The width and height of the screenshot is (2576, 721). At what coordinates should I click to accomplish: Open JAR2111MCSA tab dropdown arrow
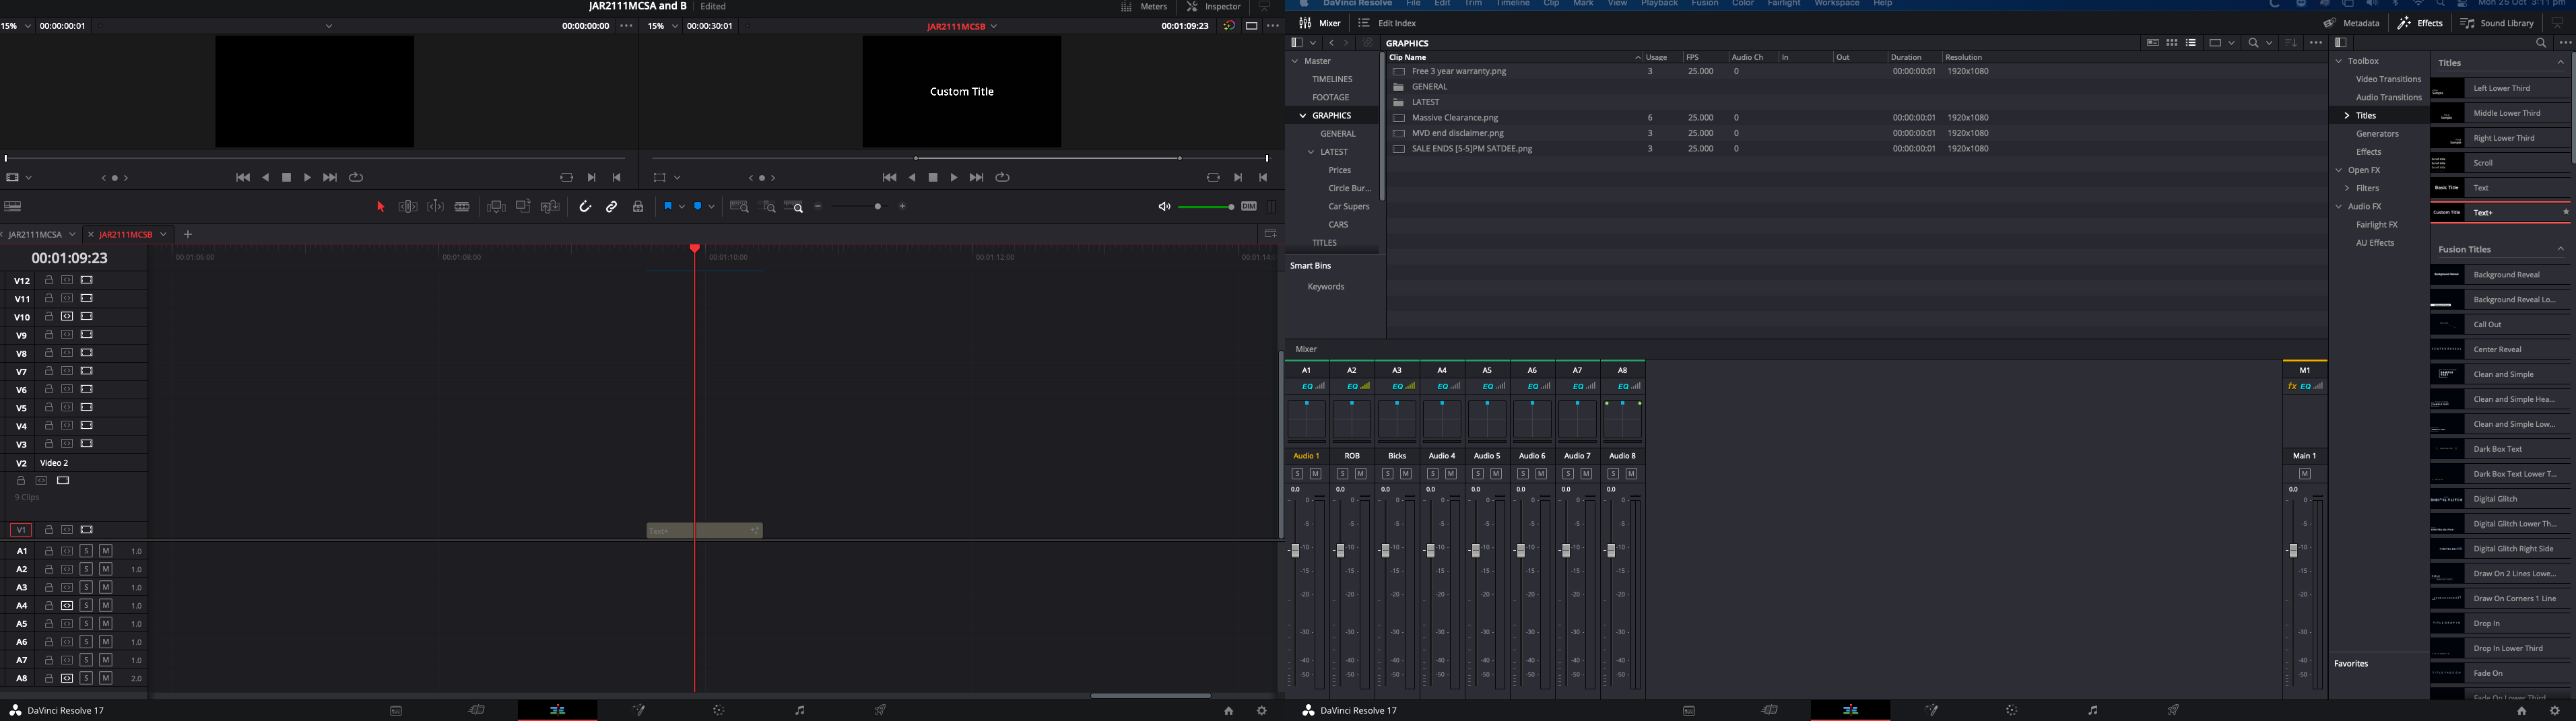72,234
